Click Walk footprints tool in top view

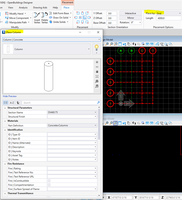134,44
